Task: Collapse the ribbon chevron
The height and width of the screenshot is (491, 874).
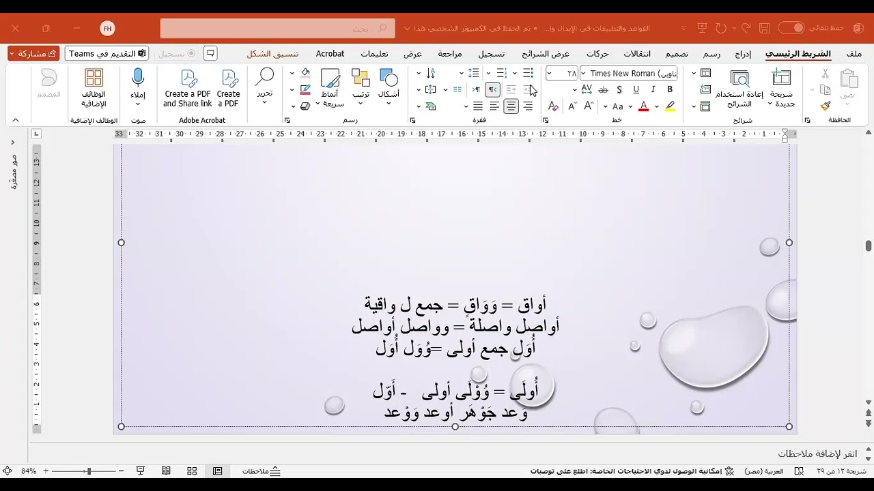Action: pyautogui.click(x=16, y=120)
